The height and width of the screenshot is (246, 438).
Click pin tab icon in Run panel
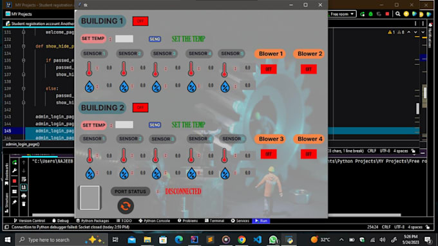coord(15,202)
